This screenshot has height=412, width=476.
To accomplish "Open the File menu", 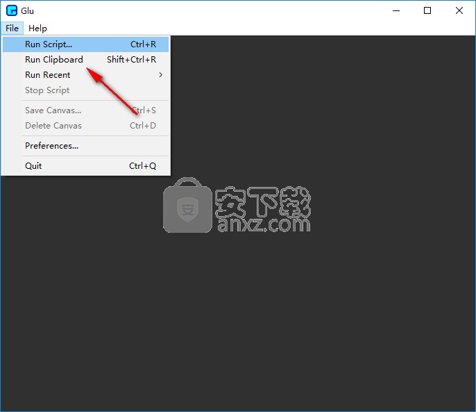I will (12, 28).
